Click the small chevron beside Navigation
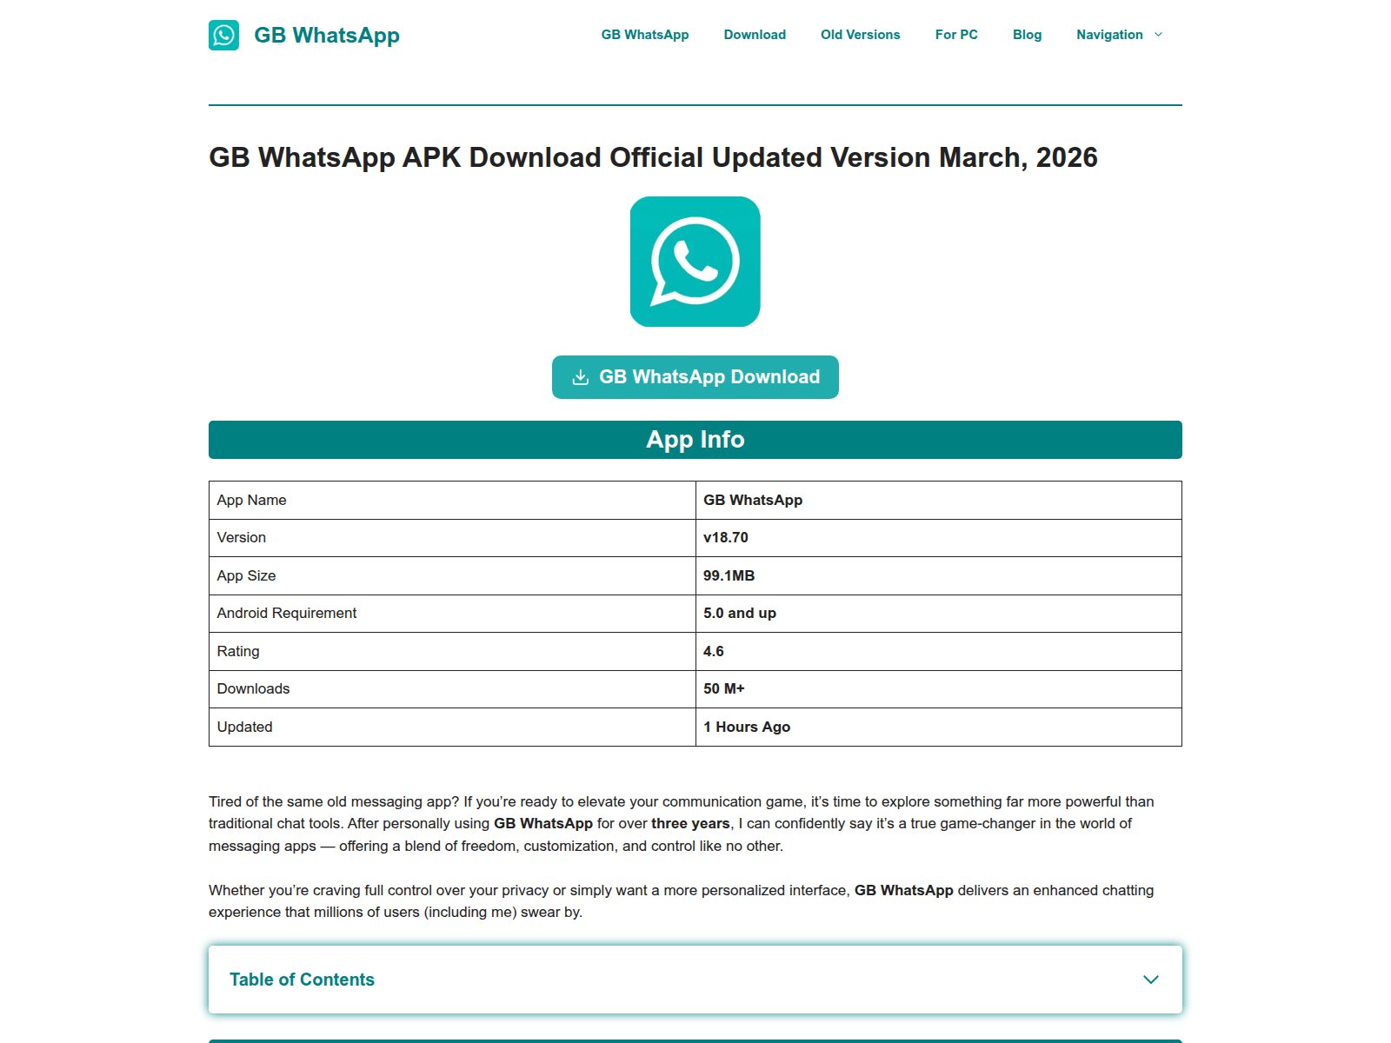Viewport: 1391px width, 1043px height. click(1158, 35)
